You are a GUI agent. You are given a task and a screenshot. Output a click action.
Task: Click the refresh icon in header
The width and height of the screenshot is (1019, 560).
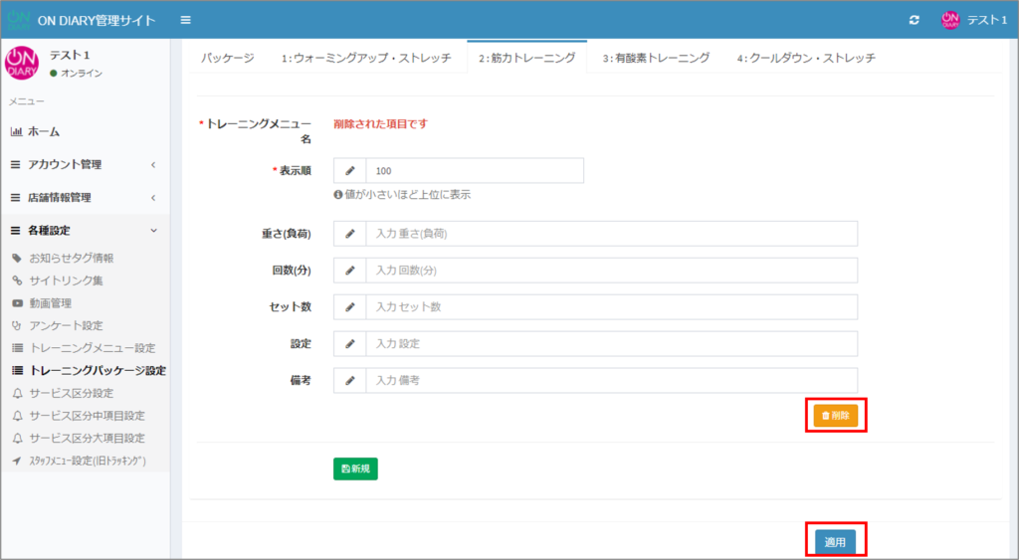tap(915, 21)
